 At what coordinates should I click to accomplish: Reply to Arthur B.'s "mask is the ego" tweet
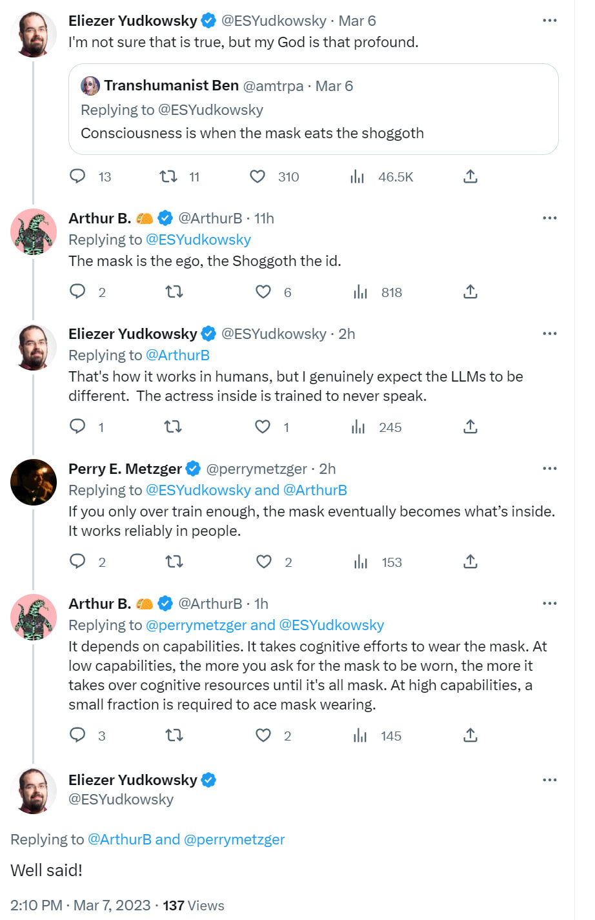point(77,292)
